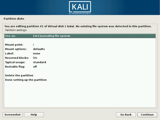Click Continue to proceed

[x=147, y=115]
